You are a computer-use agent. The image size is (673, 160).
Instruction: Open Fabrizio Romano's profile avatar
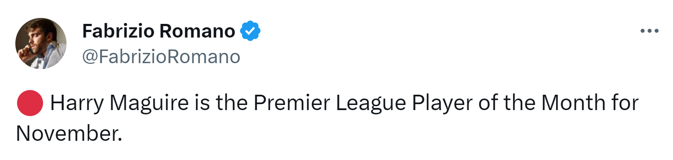coord(41,43)
